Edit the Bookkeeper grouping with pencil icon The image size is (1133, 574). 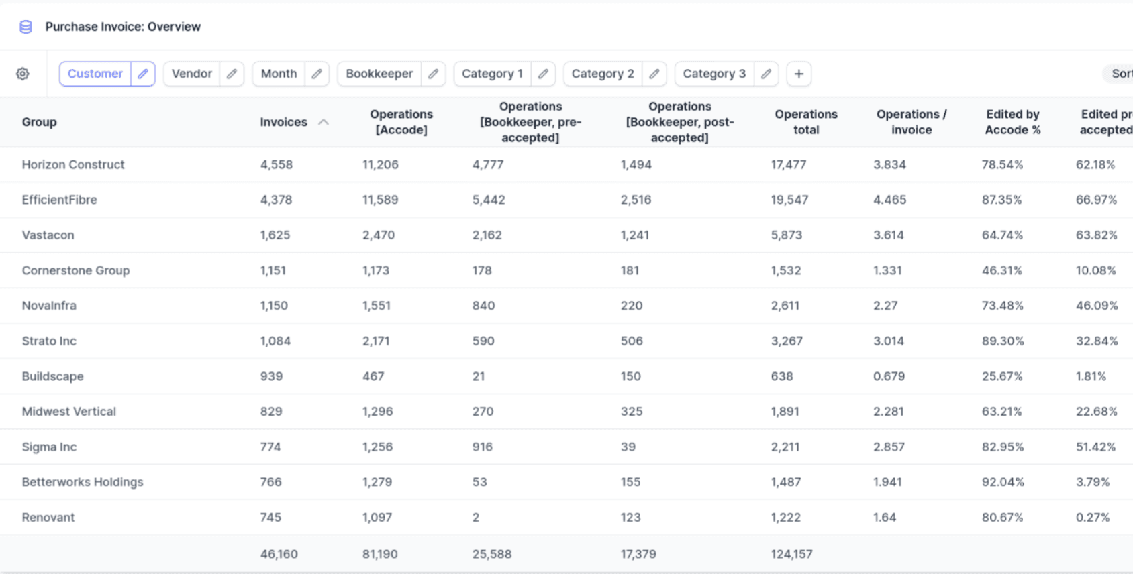tap(433, 74)
